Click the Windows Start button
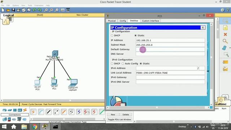 [x=4, y=127]
